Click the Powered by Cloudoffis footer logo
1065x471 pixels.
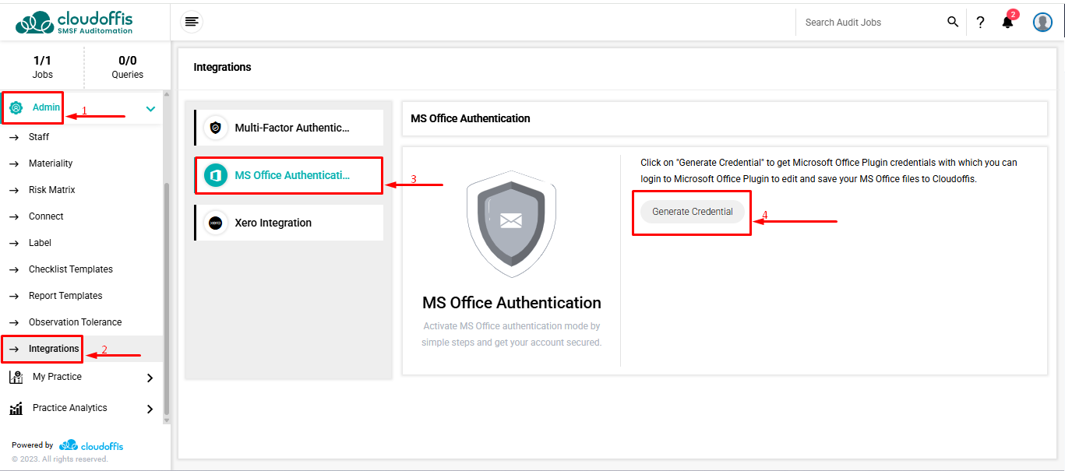pyautogui.click(x=91, y=445)
